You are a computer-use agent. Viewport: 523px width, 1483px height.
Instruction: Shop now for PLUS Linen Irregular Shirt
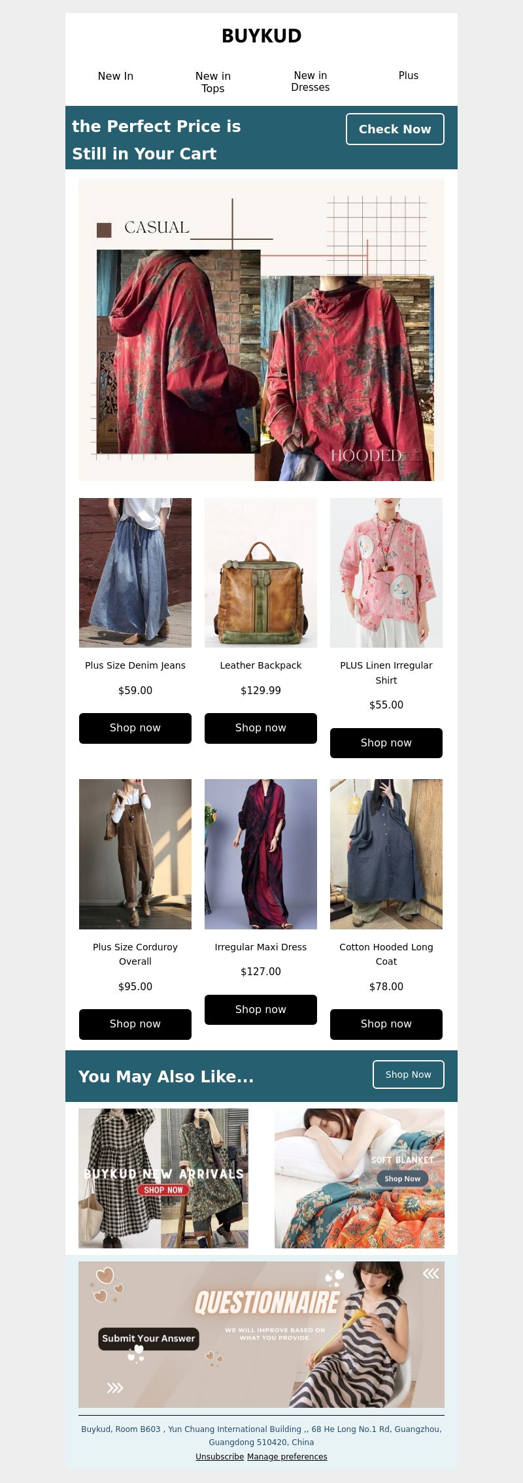pos(386,743)
